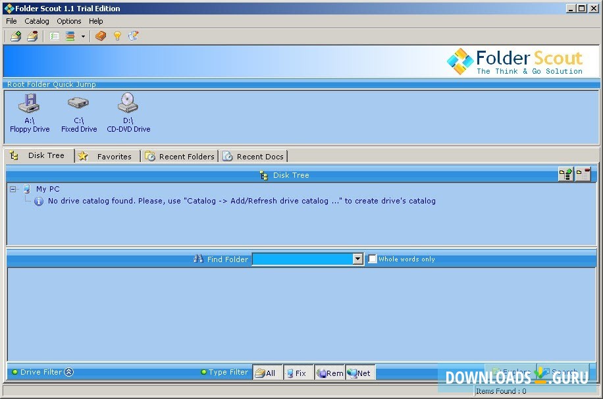Viewport: 603px width, 399px height.
Task: Click the register pencil toolbar icon
Action: [x=134, y=36]
